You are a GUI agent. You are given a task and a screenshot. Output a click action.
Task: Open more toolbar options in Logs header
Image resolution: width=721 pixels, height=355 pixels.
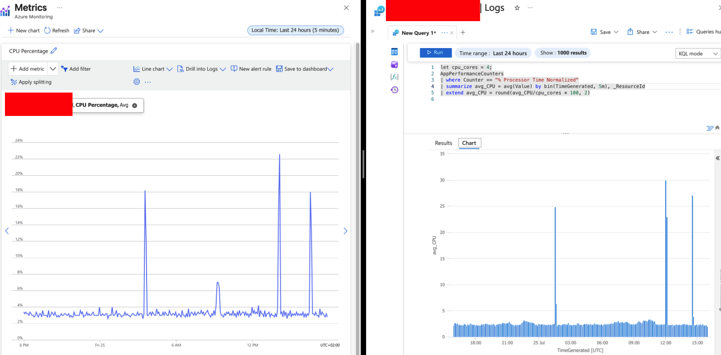(669, 32)
